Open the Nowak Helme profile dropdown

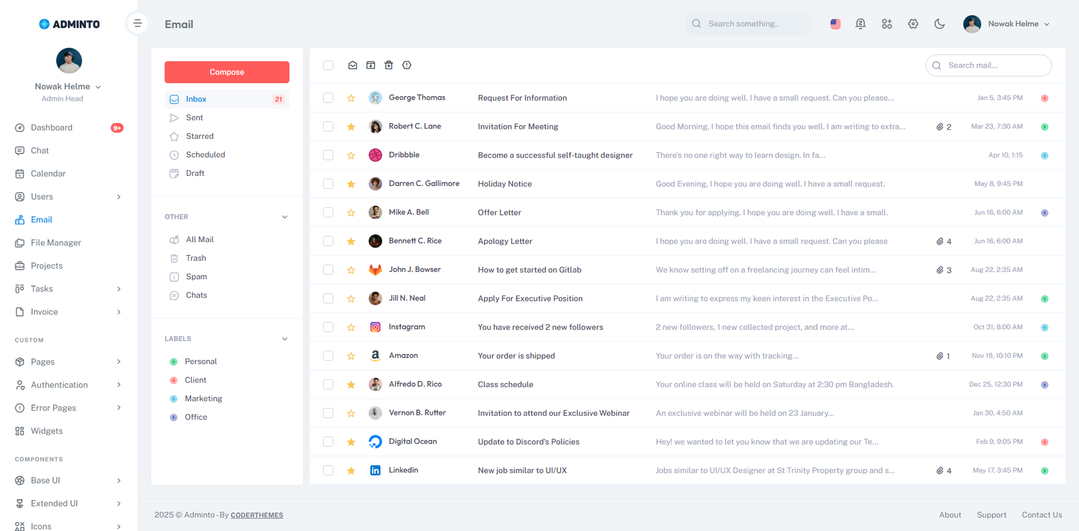coord(1007,24)
